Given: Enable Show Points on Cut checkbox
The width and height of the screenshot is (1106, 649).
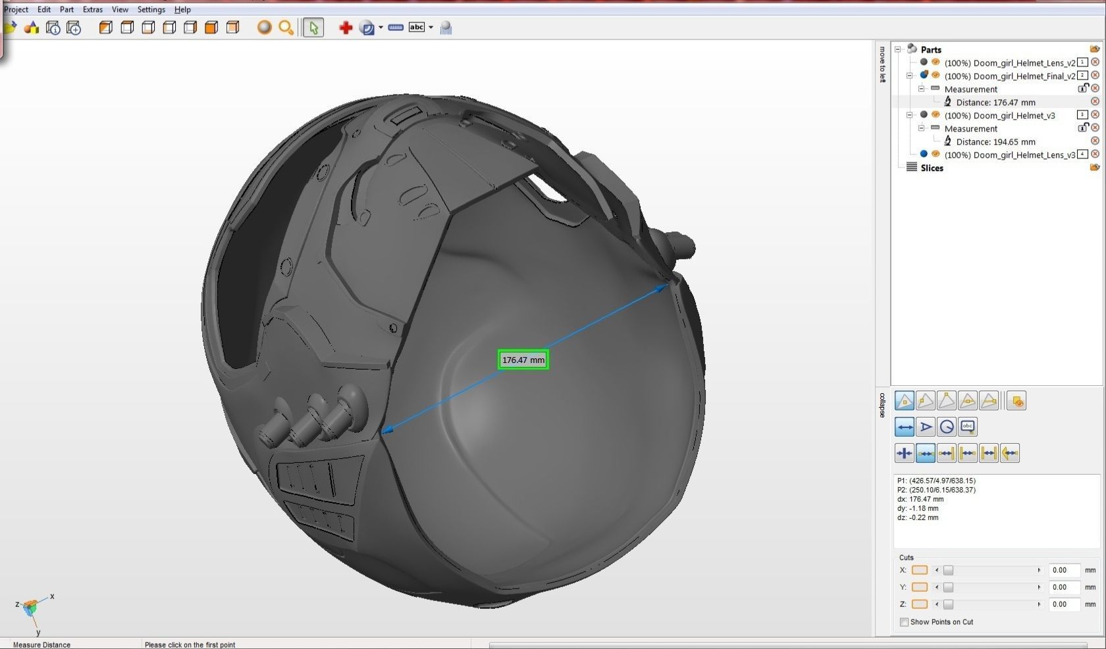Looking at the screenshot, I should pyautogui.click(x=904, y=622).
